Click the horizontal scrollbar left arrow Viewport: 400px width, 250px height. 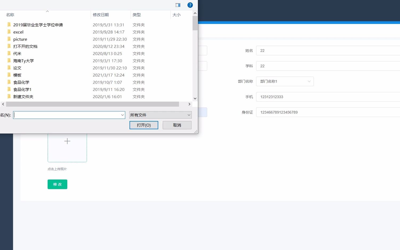point(3,104)
